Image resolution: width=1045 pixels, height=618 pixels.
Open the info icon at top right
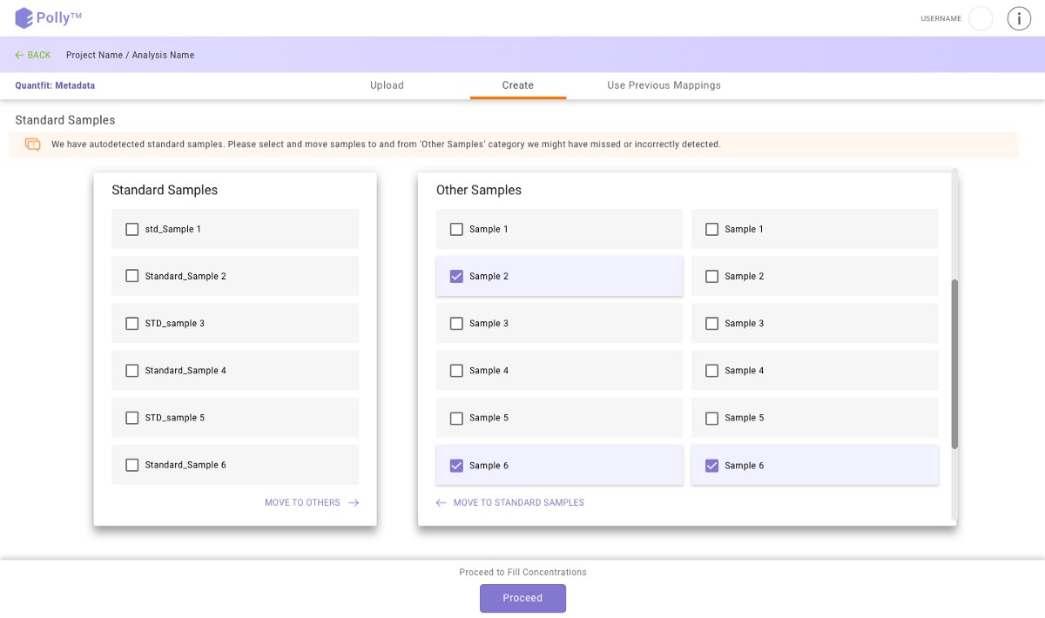[x=1019, y=17]
